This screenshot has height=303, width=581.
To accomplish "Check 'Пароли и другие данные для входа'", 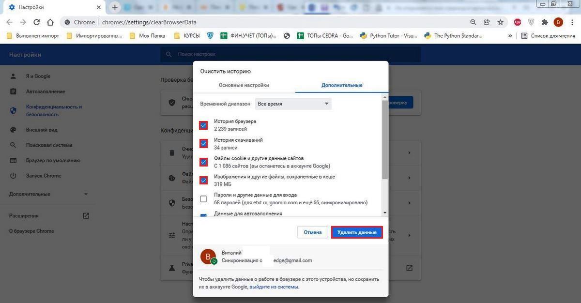I will tap(203, 199).
